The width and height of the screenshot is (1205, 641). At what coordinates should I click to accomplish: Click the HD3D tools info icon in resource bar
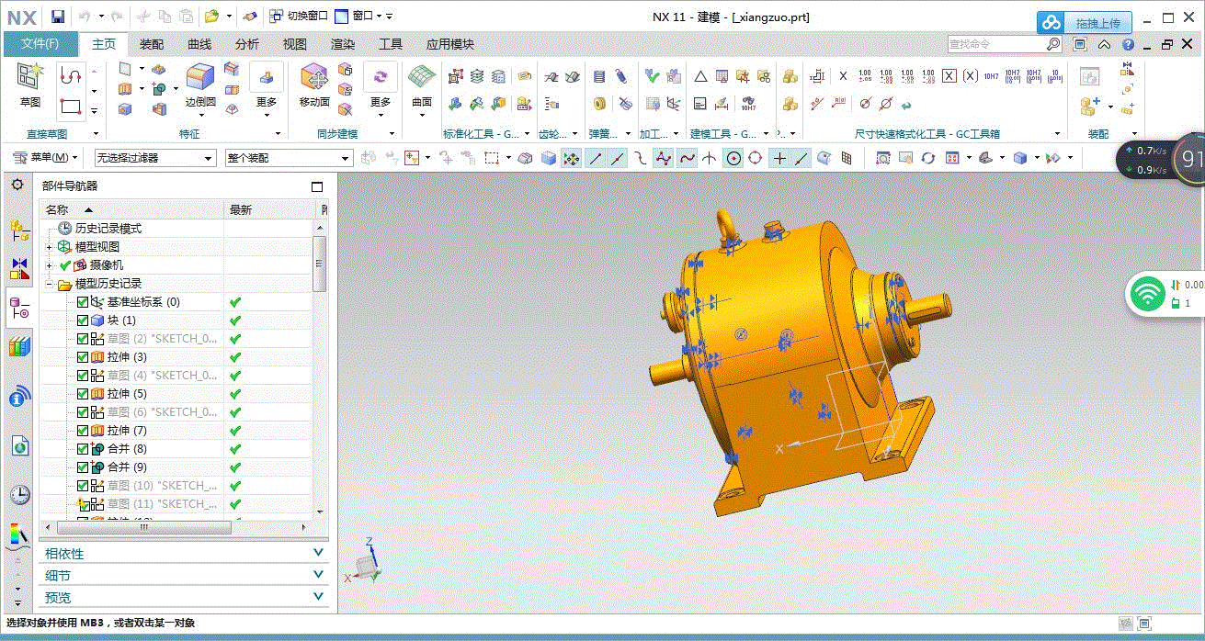click(19, 397)
